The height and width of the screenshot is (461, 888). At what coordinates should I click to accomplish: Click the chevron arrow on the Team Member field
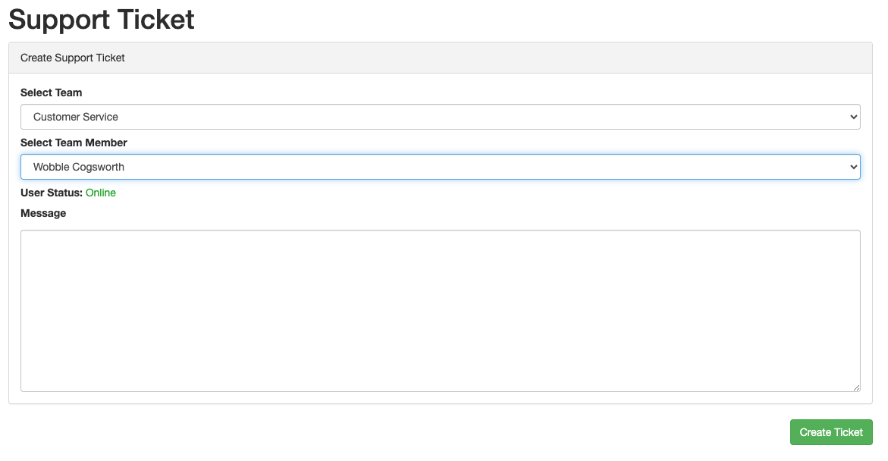[854, 167]
